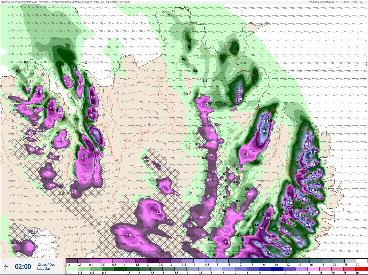The width and height of the screenshot is (368, 275).
Task: Click the 'Lau./ Sat' weekday label
Action: (44, 269)
